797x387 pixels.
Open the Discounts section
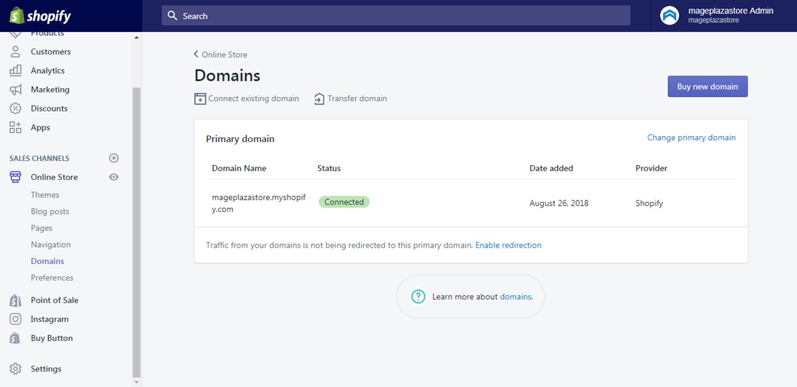click(x=49, y=108)
